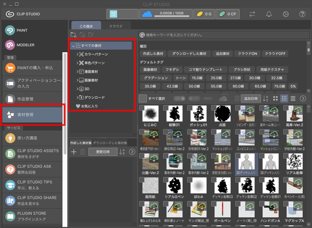This screenshot has height=228, width=312.
Task: Tick the すべて選択 checkbox
Action: (143, 99)
